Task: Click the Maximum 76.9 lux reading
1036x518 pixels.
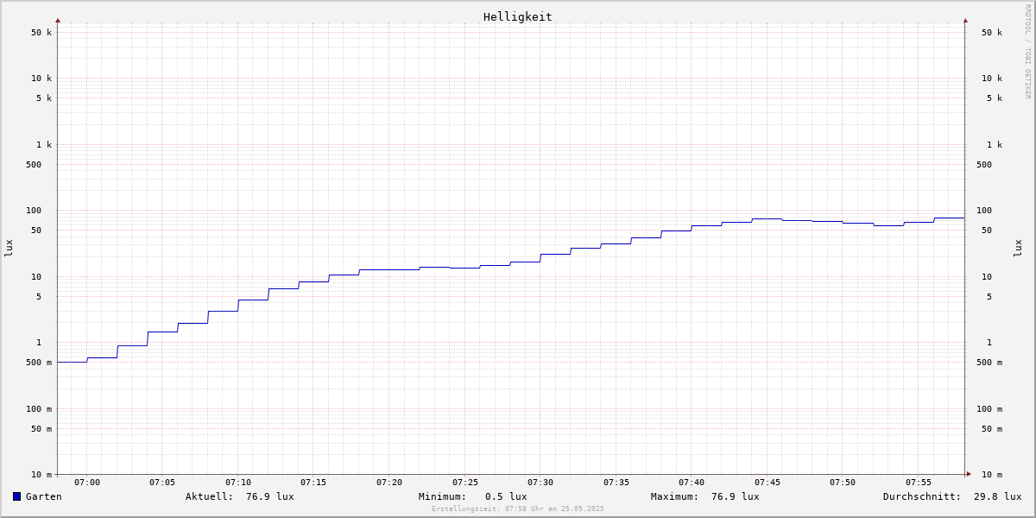Action: pos(735,496)
